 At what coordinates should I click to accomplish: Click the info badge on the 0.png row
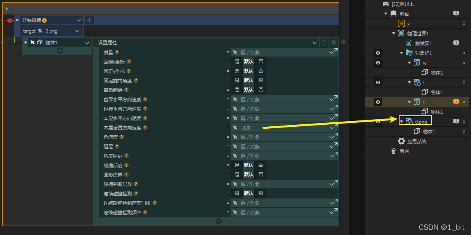pos(456,122)
